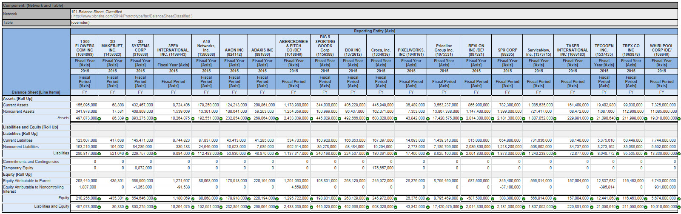Screen dimensions: 681x214
Task: Click check icon by Equity total 654,646,000
Action: pyautogui.click(x=155, y=199)
